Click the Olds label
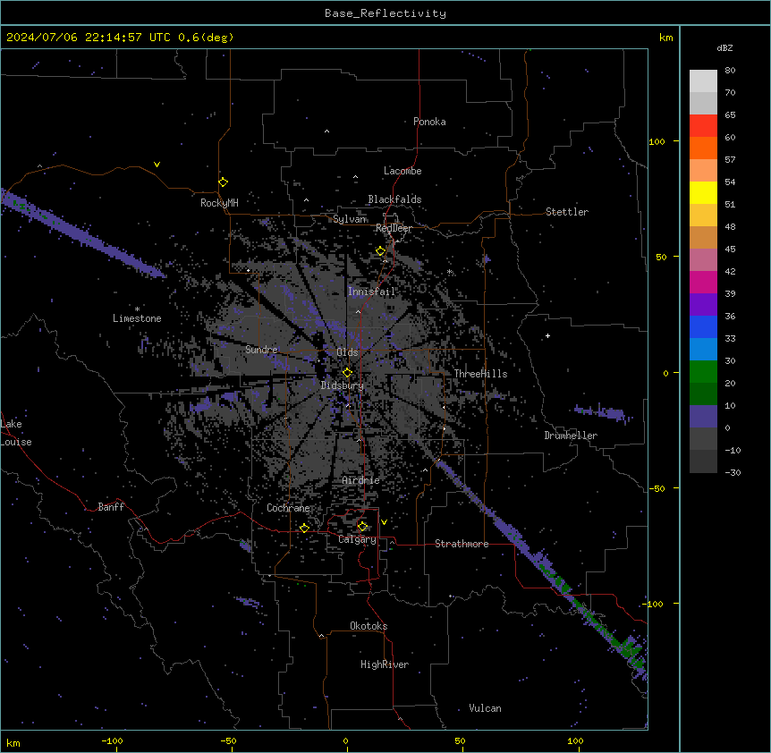The width and height of the screenshot is (771, 753). click(x=347, y=352)
